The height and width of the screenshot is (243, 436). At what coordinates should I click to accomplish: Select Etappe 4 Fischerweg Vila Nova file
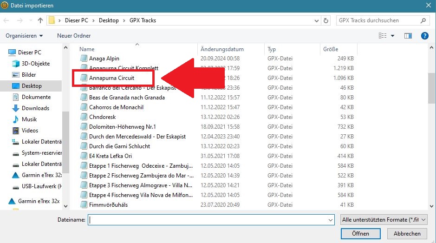click(x=141, y=195)
